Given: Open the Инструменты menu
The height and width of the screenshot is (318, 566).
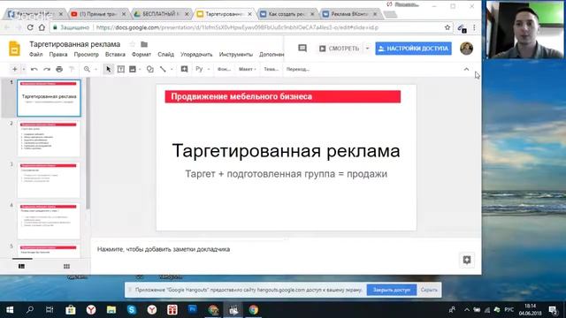Looking at the screenshot, I should click(236, 55).
